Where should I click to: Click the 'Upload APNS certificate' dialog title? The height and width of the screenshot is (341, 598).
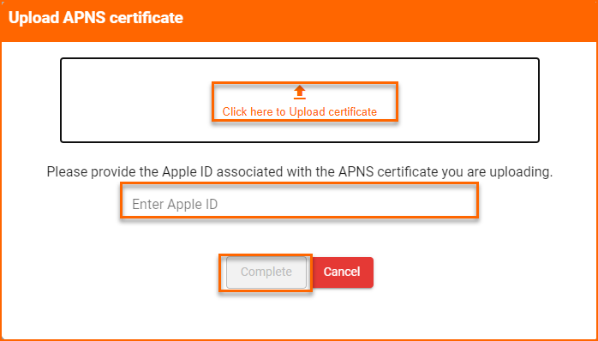[96, 17]
